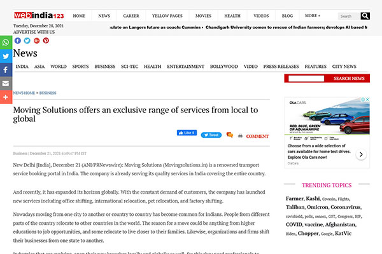Select the WORLD news section tab
382x254 pixels.
click(59, 66)
